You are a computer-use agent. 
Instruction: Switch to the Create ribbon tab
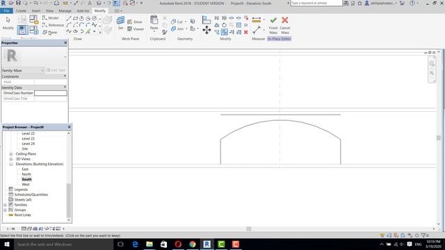tap(21, 11)
